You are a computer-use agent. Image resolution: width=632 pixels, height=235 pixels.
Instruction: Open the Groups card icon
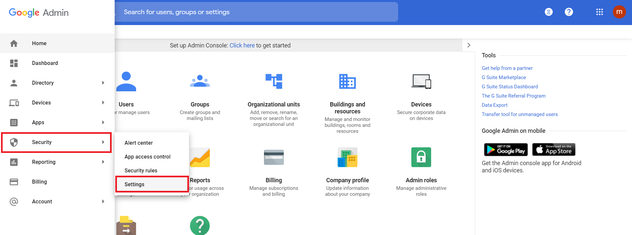click(x=200, y=81)
